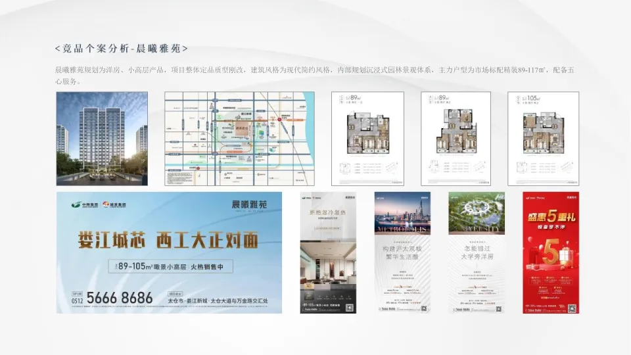Click the headline 娄江城芯 西工大正对面

tap(168, 241)
